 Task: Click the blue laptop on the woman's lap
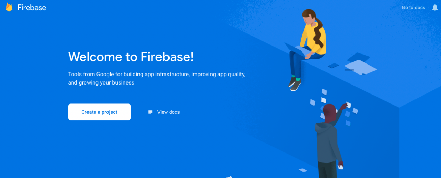pos(297,50)
